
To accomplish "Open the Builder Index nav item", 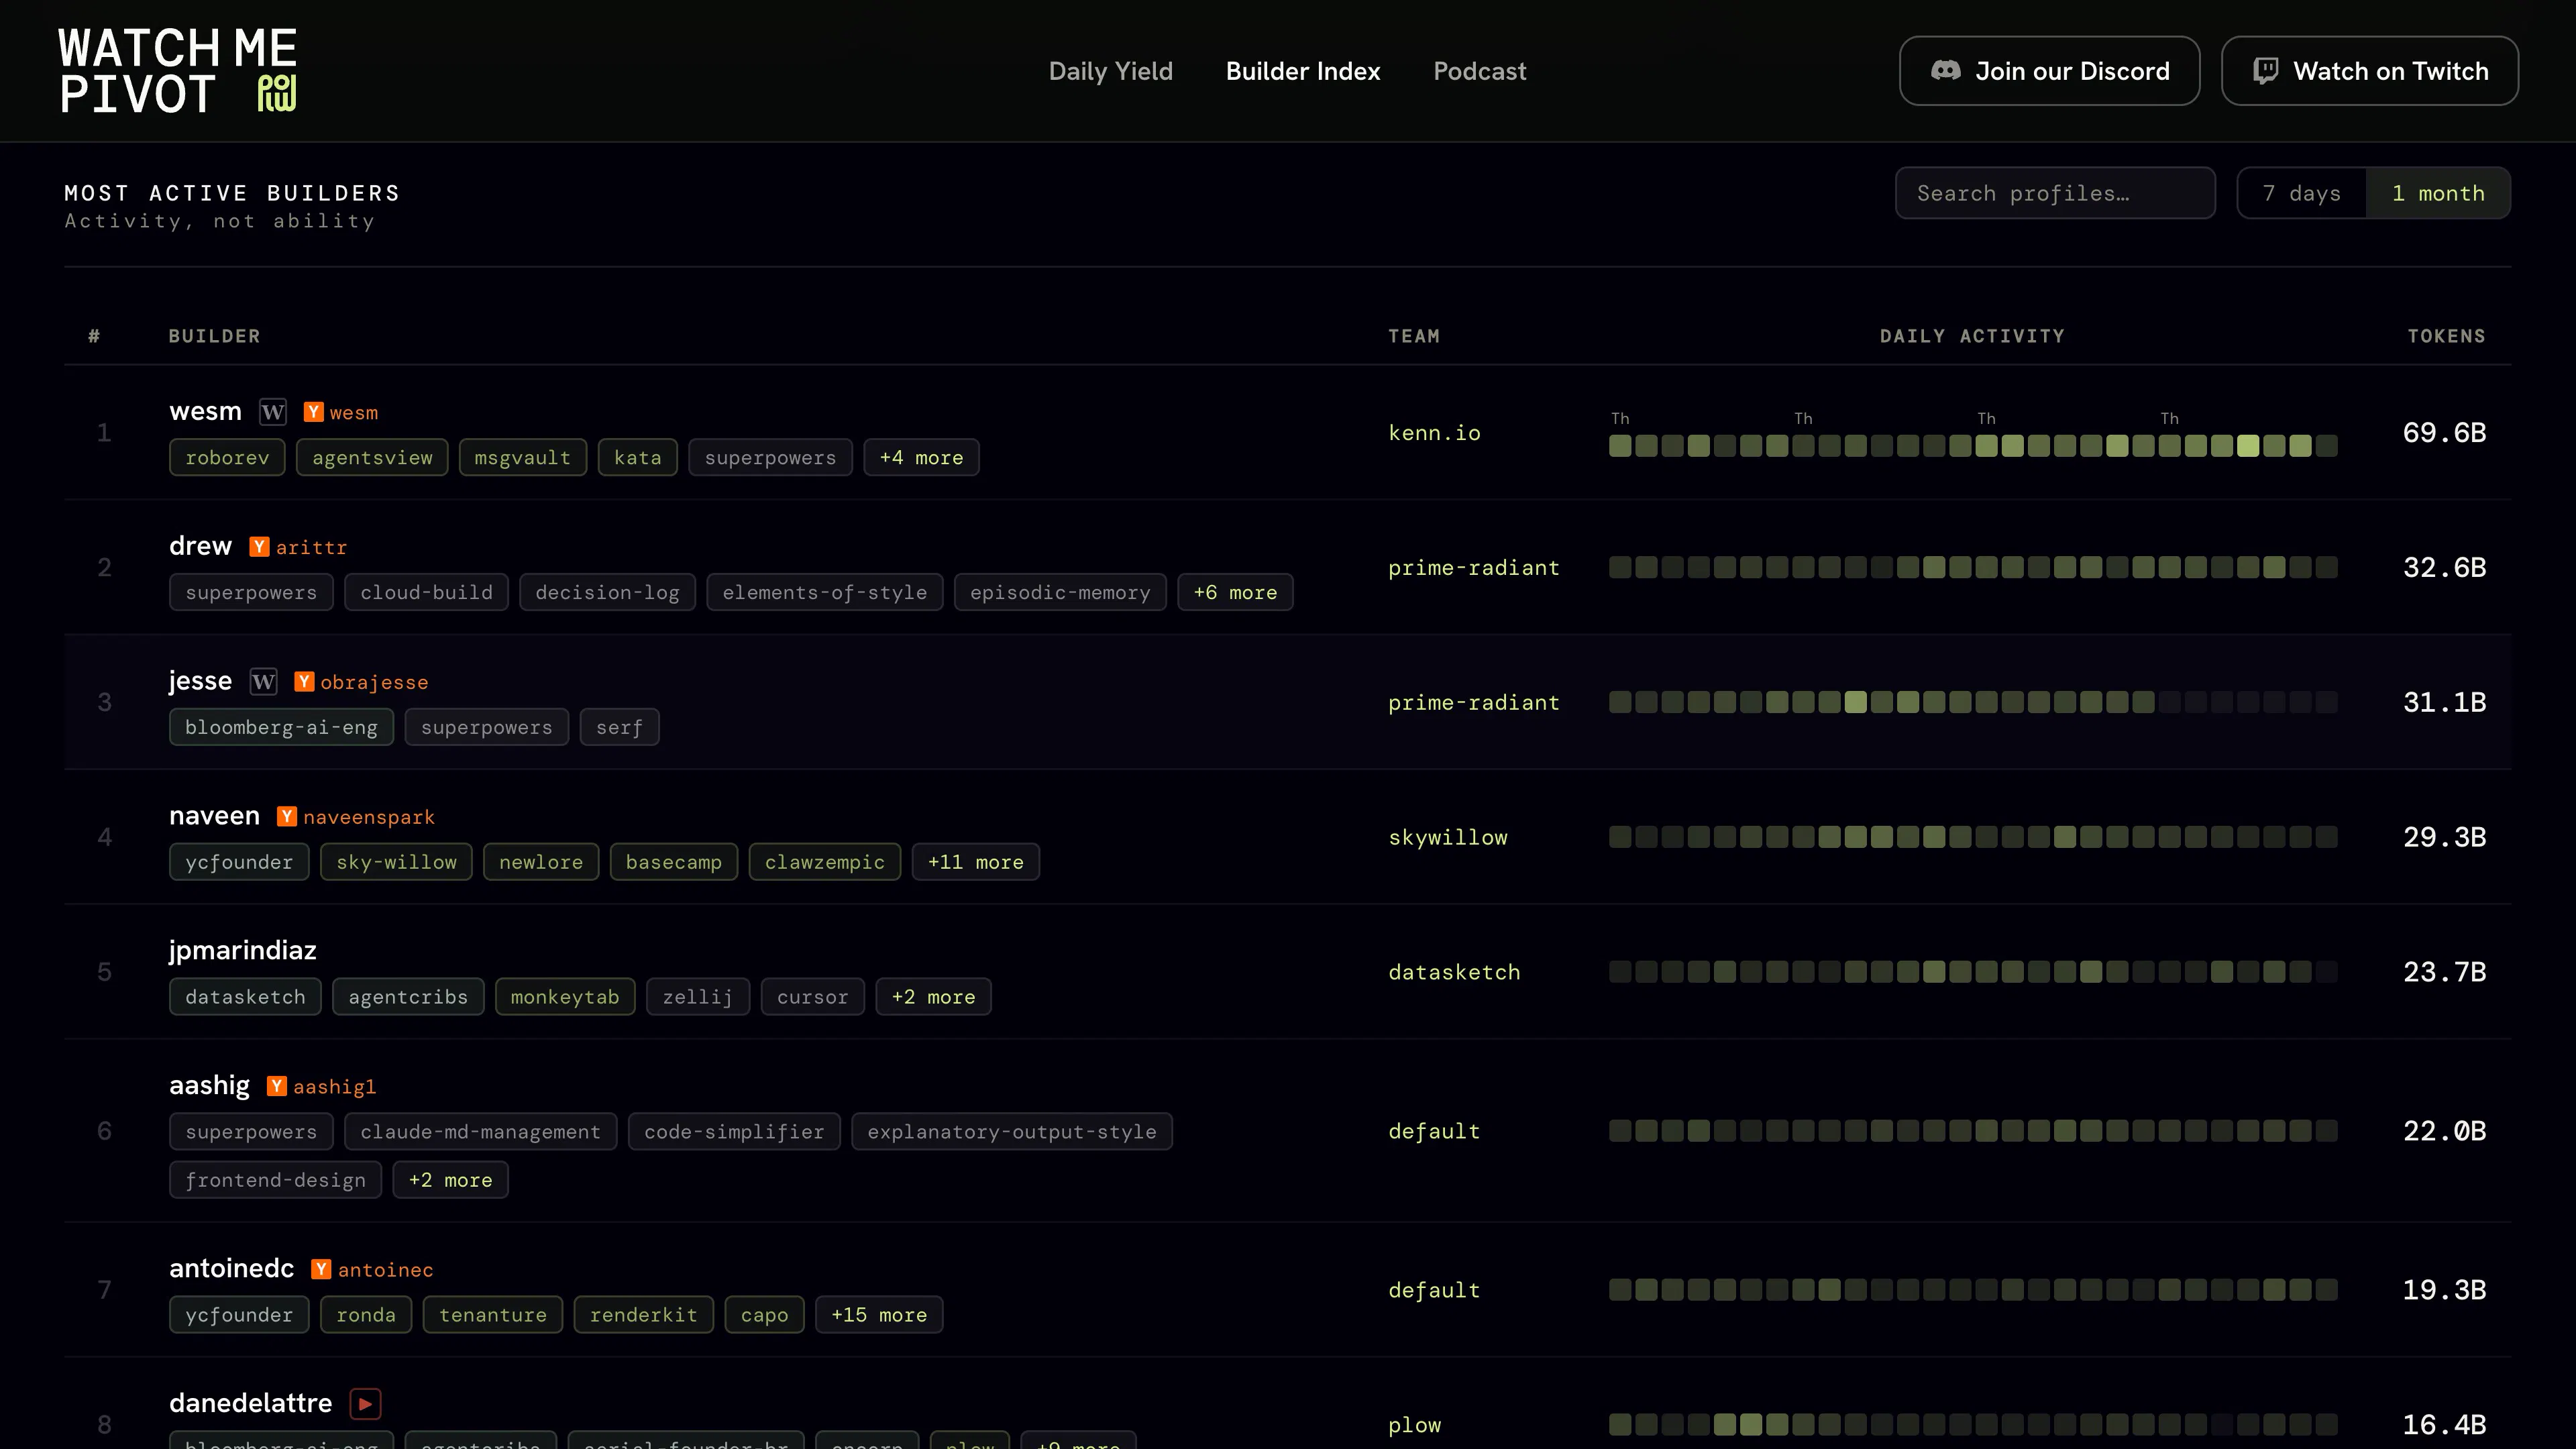I will (1302, 71).
